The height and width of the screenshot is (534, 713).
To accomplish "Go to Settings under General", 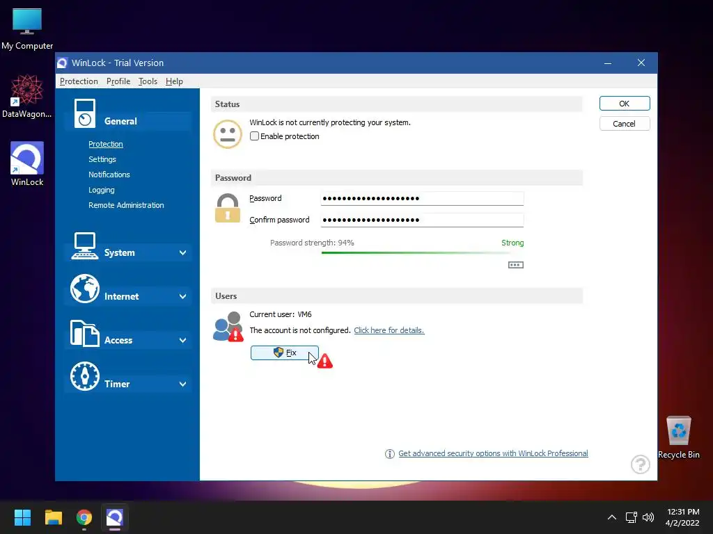I will [x=102, y=159].
